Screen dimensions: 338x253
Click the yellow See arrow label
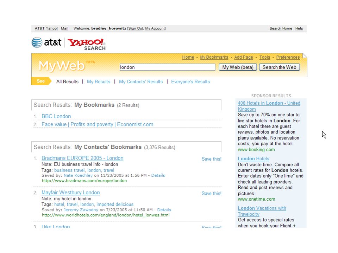pos(41,81)
